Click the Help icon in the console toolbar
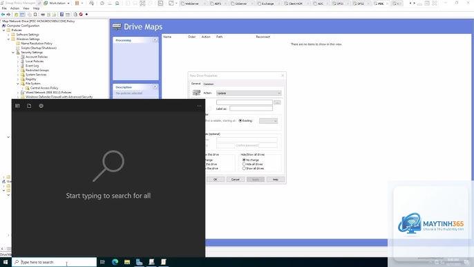This screenshot has width=474, height=267. 61,15
